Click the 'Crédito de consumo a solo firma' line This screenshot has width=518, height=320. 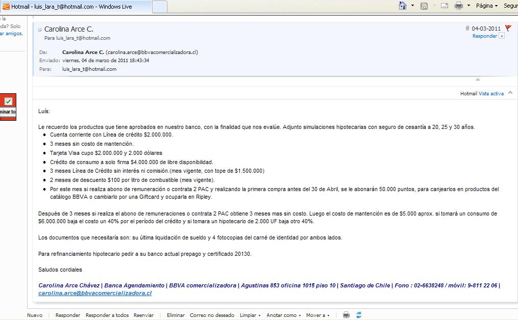(132, 163)
